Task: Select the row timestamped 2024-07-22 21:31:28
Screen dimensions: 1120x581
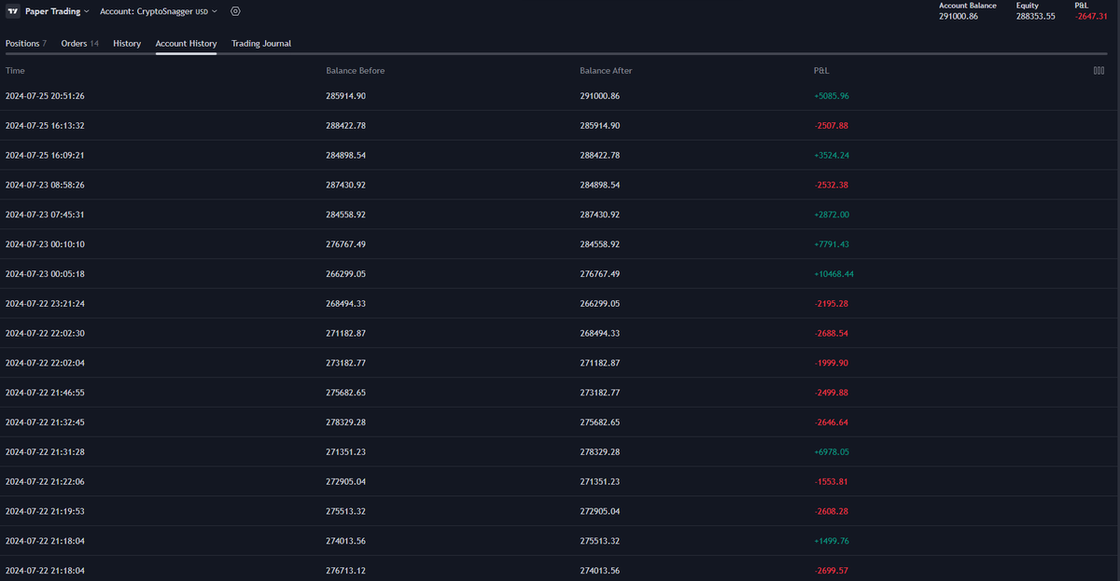Action: (560, 452)
